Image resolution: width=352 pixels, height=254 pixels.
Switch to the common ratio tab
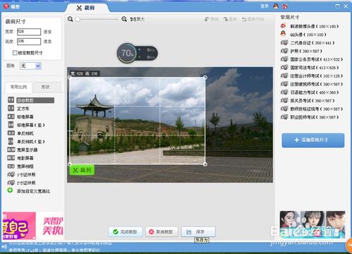[x=18, y=87]
